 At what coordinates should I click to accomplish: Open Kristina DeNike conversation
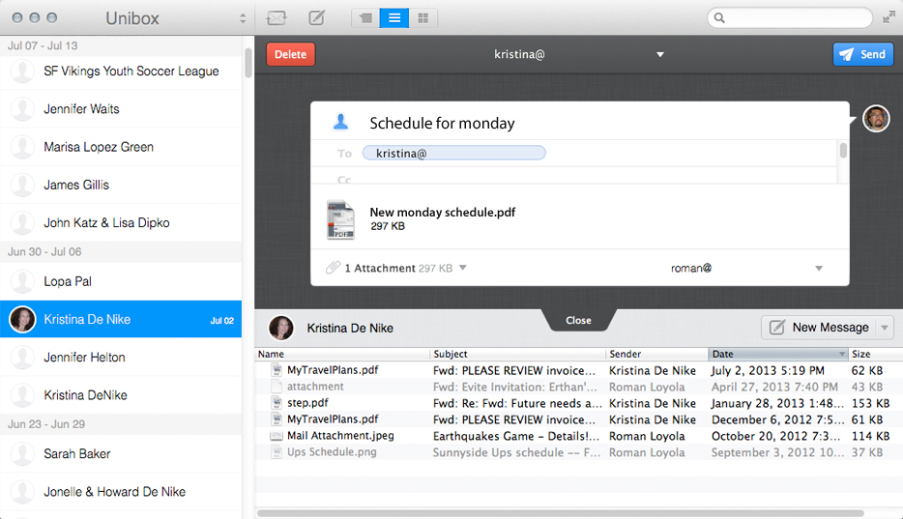click(x=121, y=395)
